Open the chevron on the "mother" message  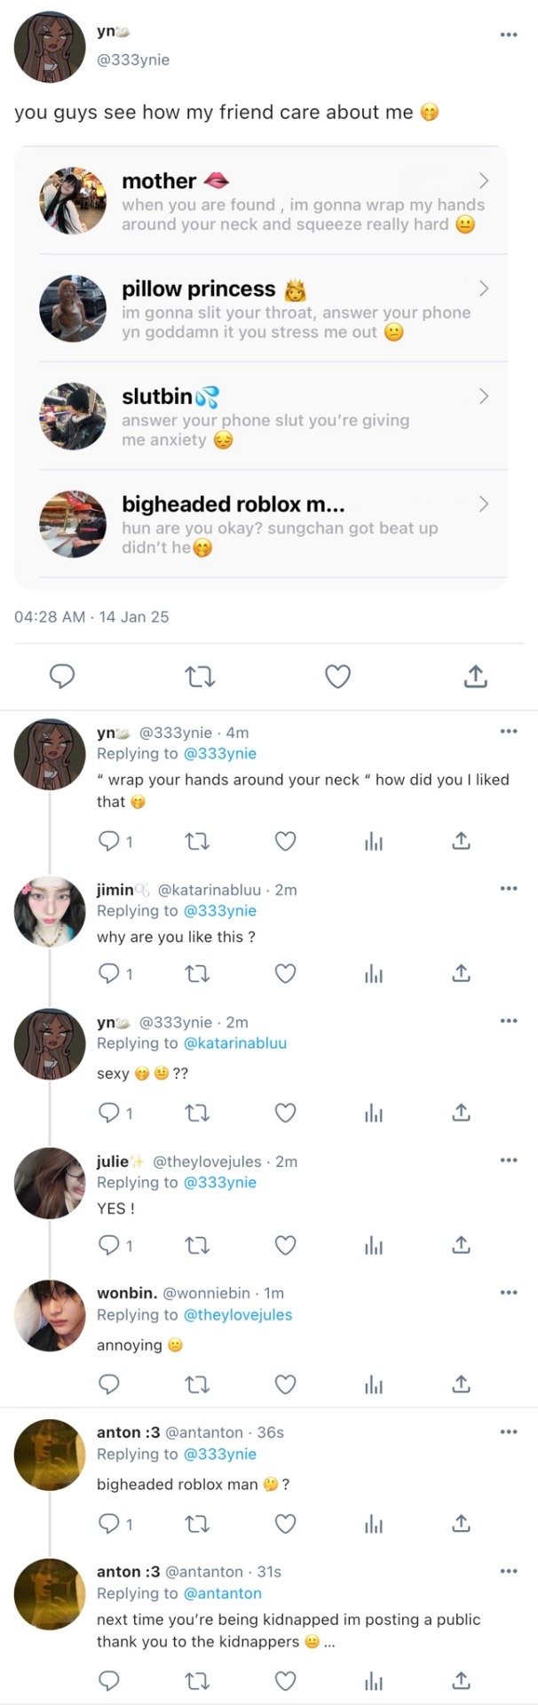click(484, 181)
